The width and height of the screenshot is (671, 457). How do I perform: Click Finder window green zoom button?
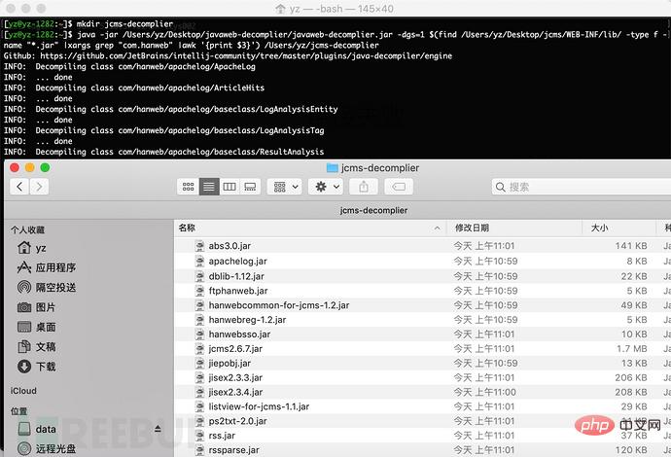coord(45,168)
